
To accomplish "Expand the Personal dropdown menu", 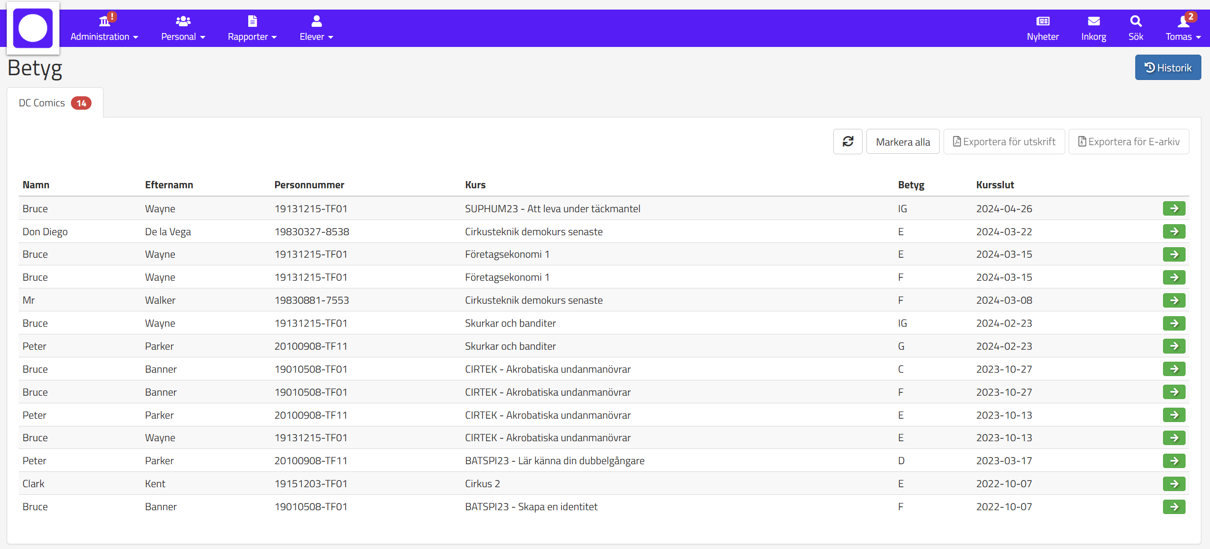I will coord(183,29).
